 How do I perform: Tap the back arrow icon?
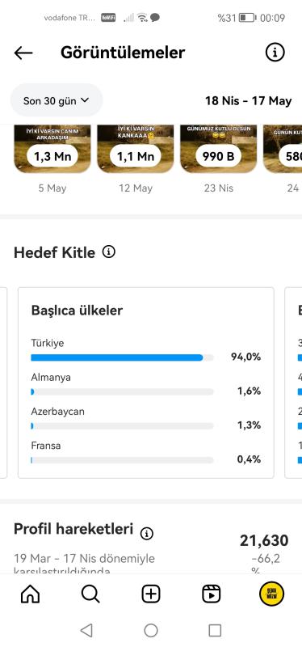(23, 53)
